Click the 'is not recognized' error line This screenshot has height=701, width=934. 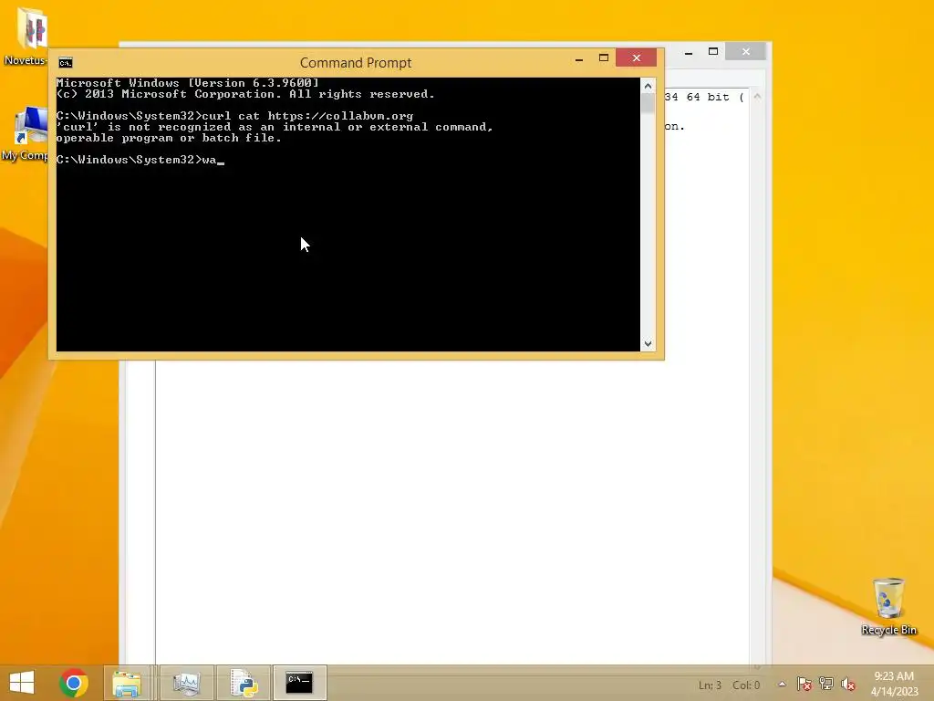point(275,127)
